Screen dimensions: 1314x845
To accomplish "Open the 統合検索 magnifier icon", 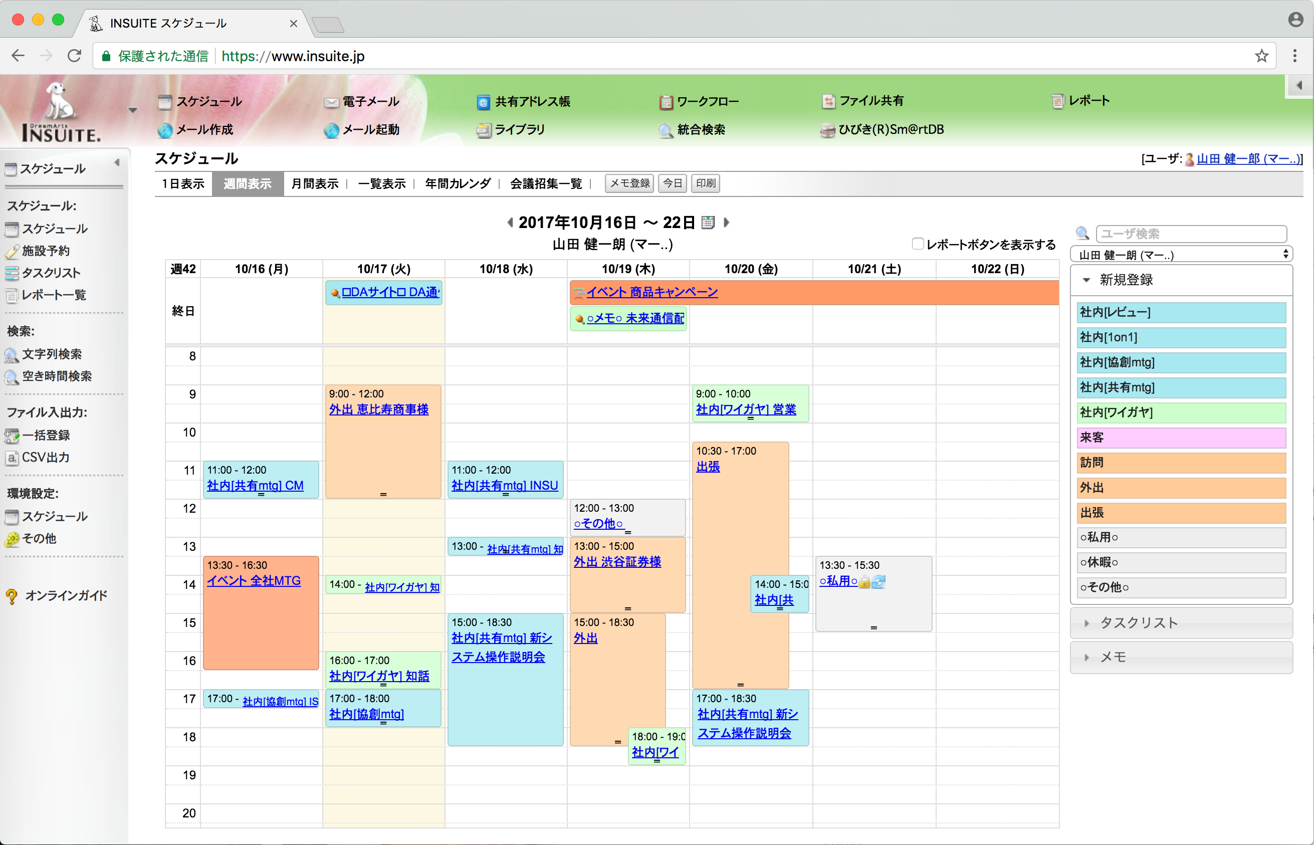I will pyautogui.click(x=666, y=130).
